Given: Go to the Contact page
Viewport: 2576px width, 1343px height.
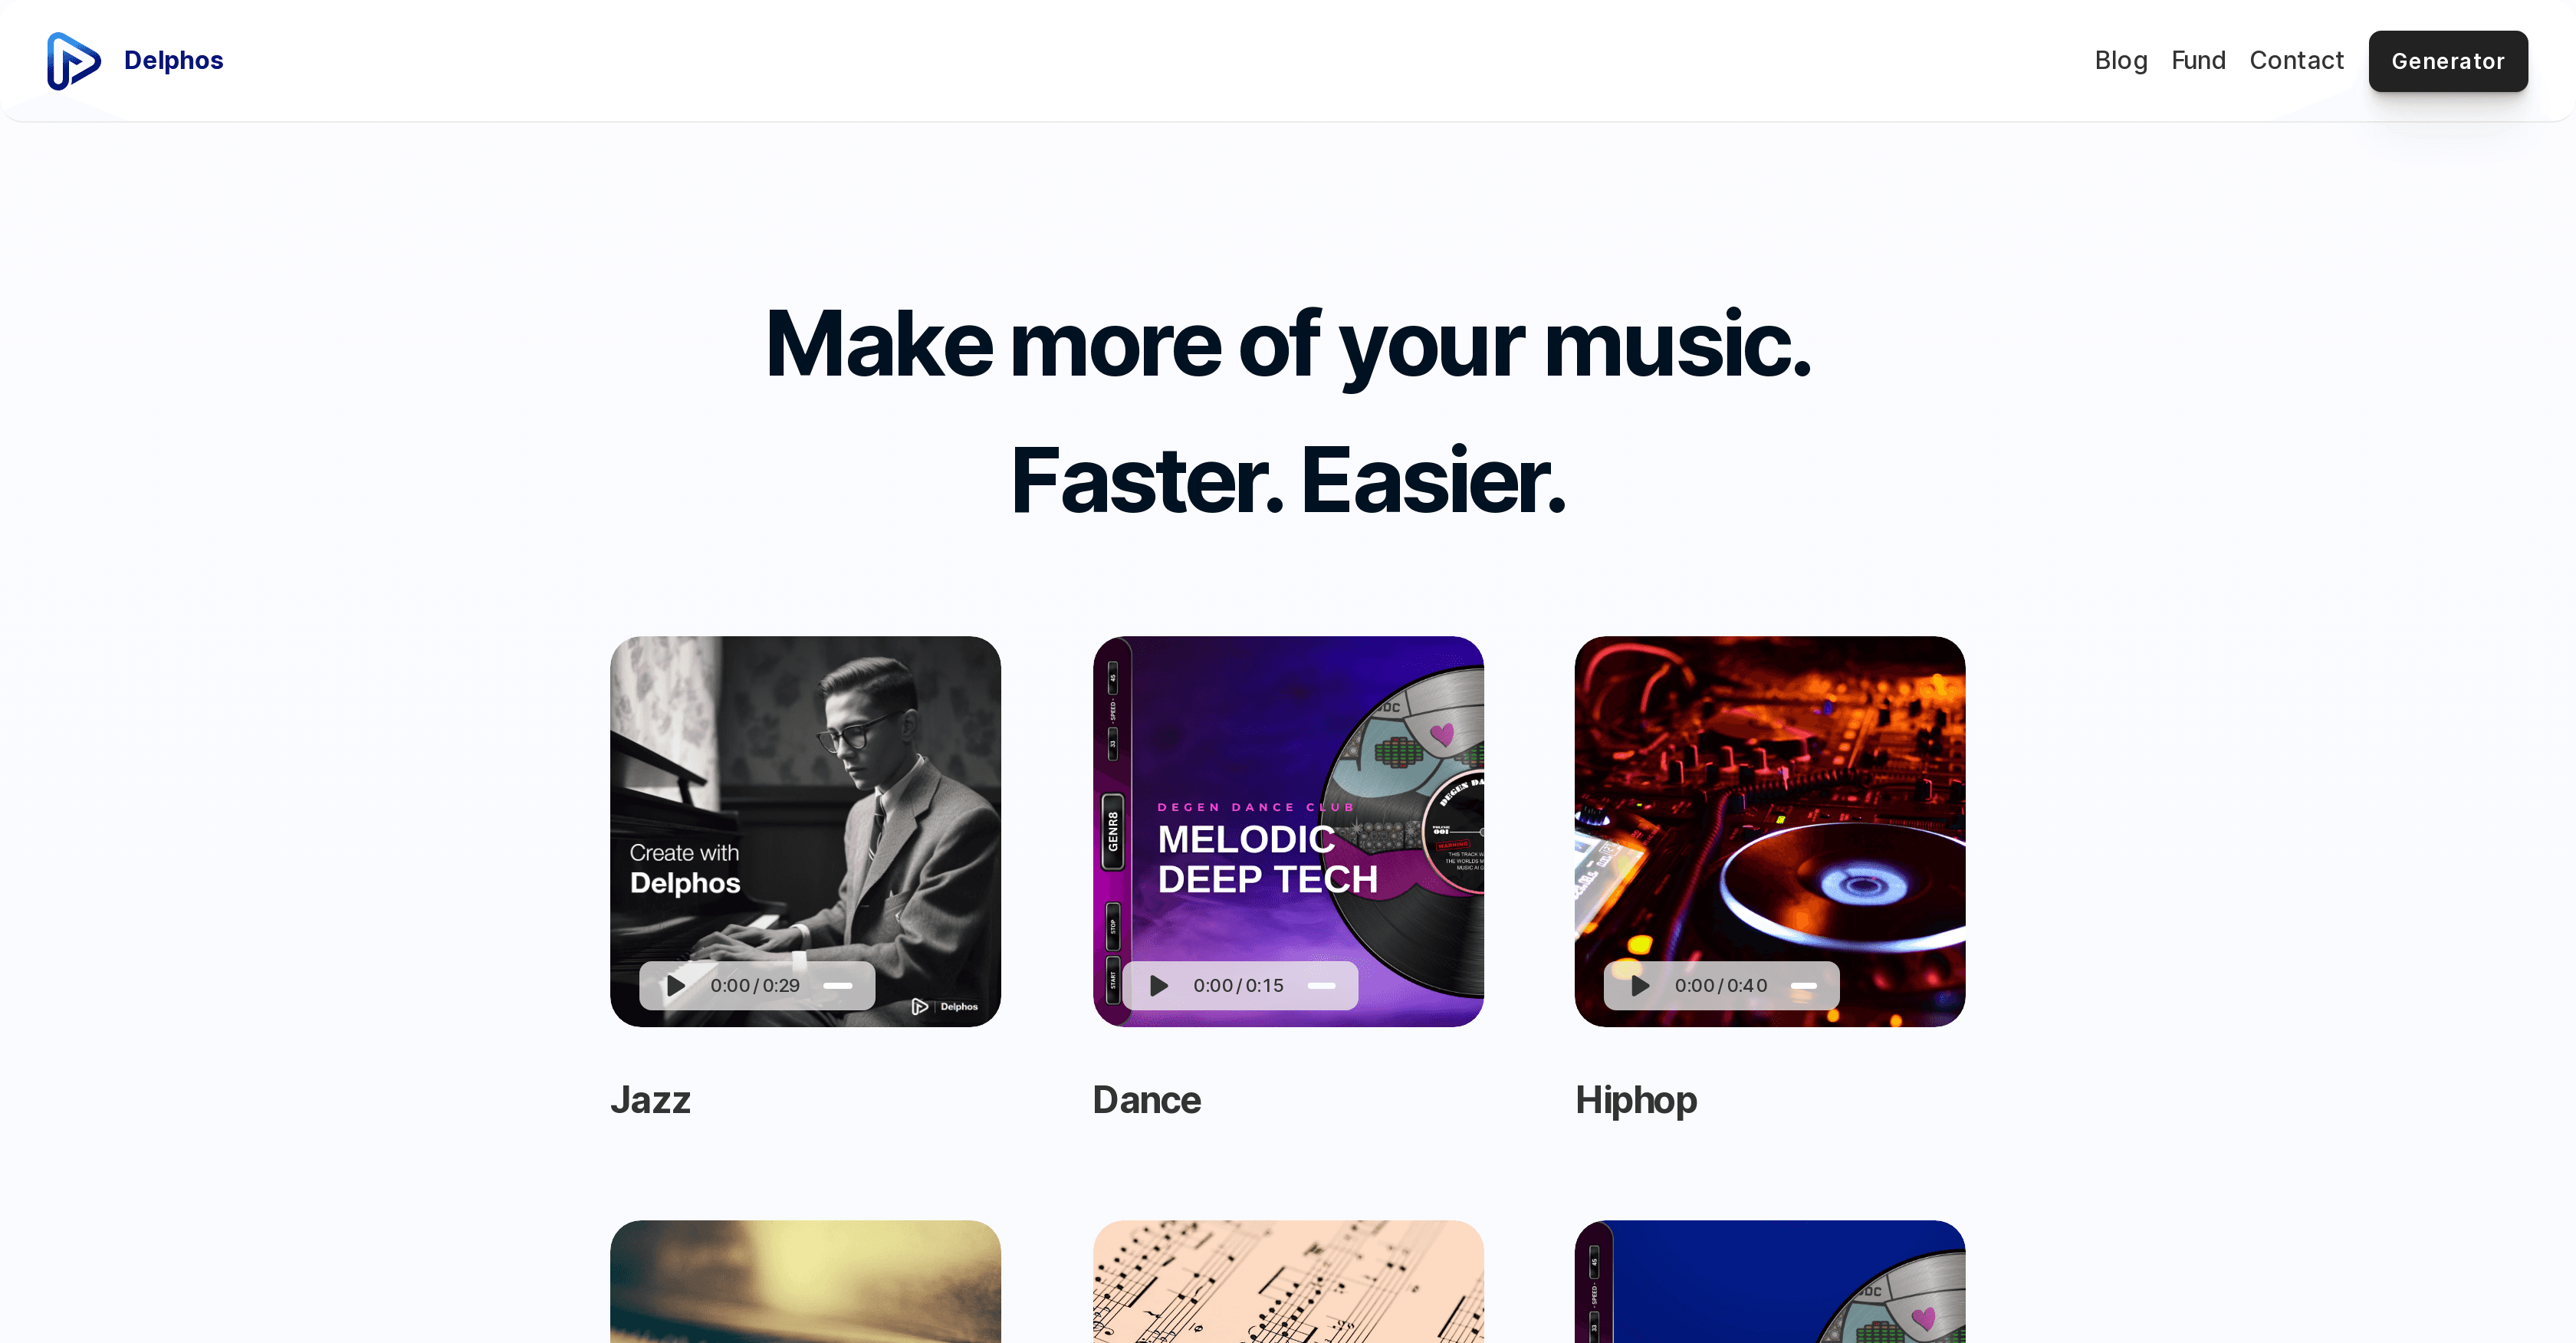Looking at the screenshot, I should pos(2296,61).
